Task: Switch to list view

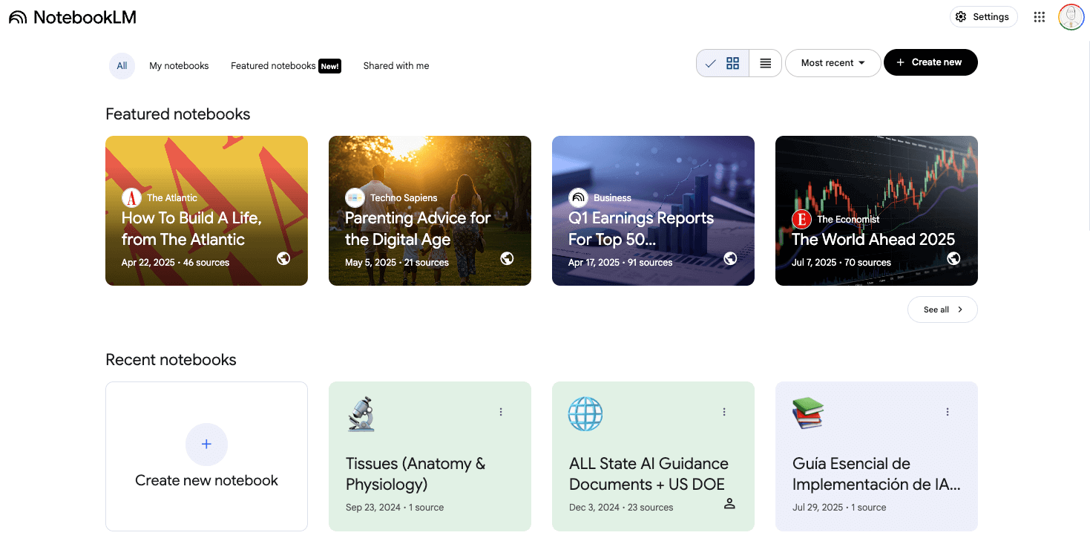Action: click(766, 63)
